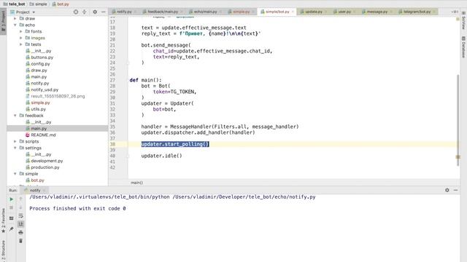Open bot.py under simple folder
This screenshot has height=262, width=467.
tap(37, 180)
